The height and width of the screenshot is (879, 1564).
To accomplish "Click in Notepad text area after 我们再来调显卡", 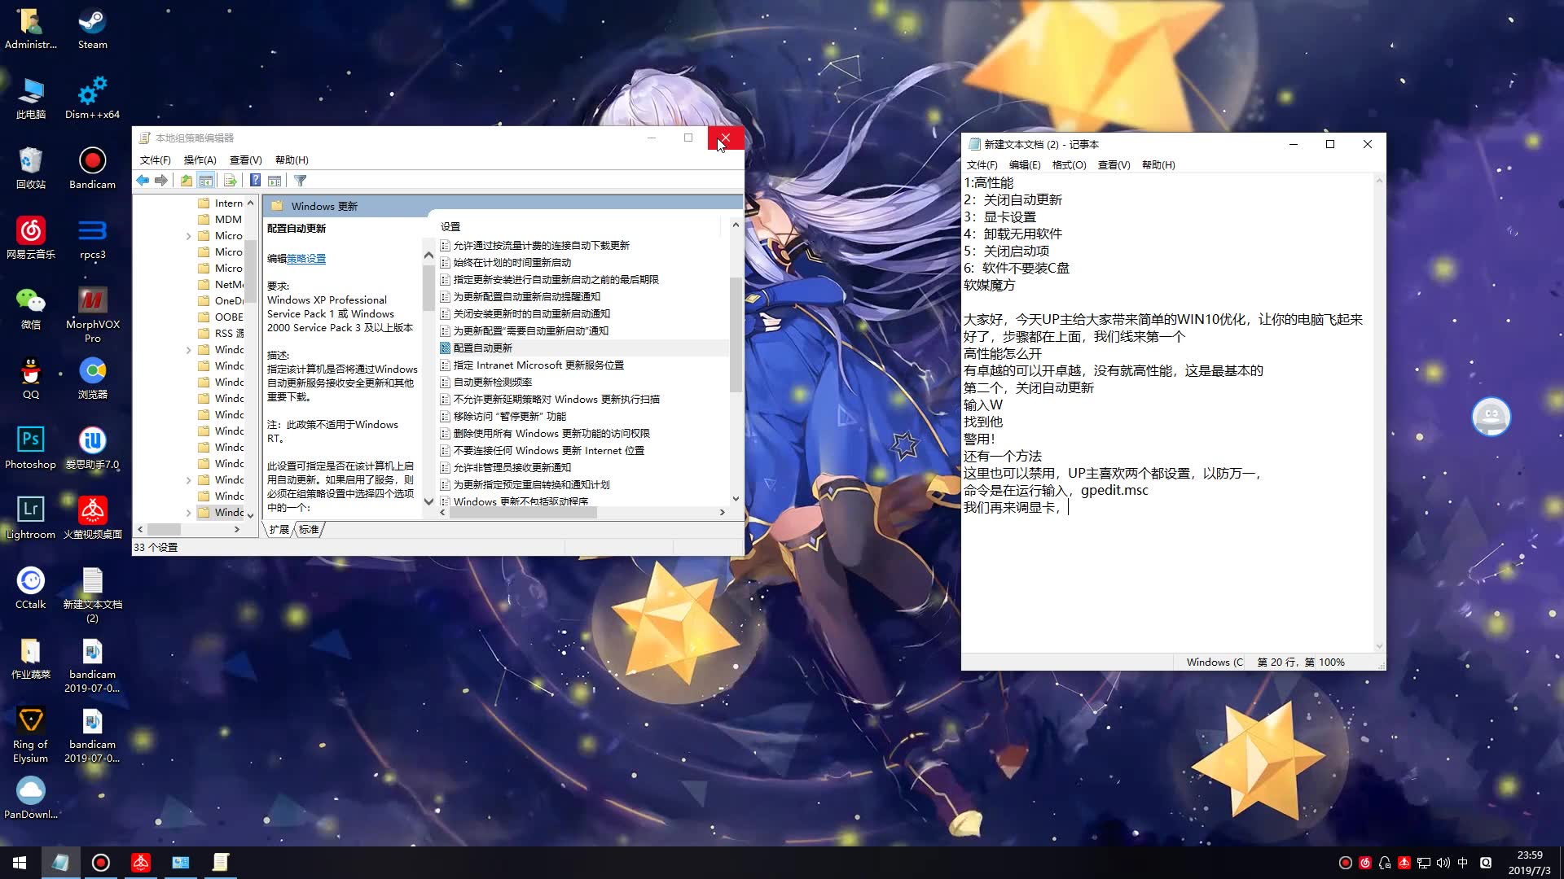I will coord(1068,508).
